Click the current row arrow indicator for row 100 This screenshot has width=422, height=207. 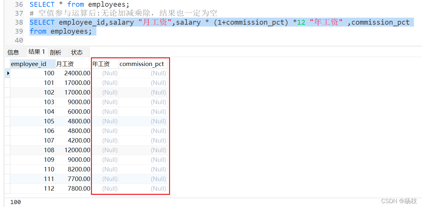pyautogui.click(x=8, y=73)
